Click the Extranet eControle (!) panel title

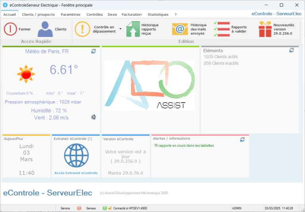pyautogui.click(x=73, y=139)
